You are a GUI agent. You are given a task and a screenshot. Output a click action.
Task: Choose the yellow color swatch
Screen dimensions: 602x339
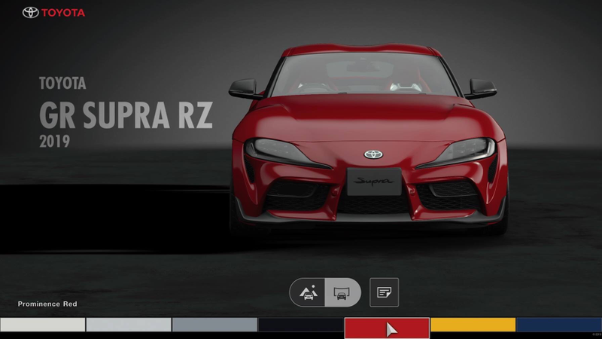(x=473, y=325)
